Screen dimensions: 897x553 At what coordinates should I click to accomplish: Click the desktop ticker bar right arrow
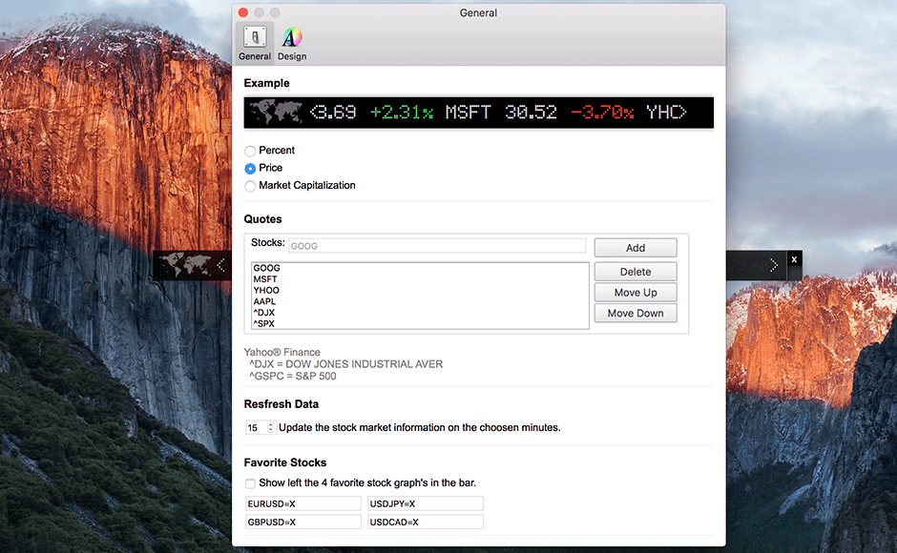[x=774, y=265]
